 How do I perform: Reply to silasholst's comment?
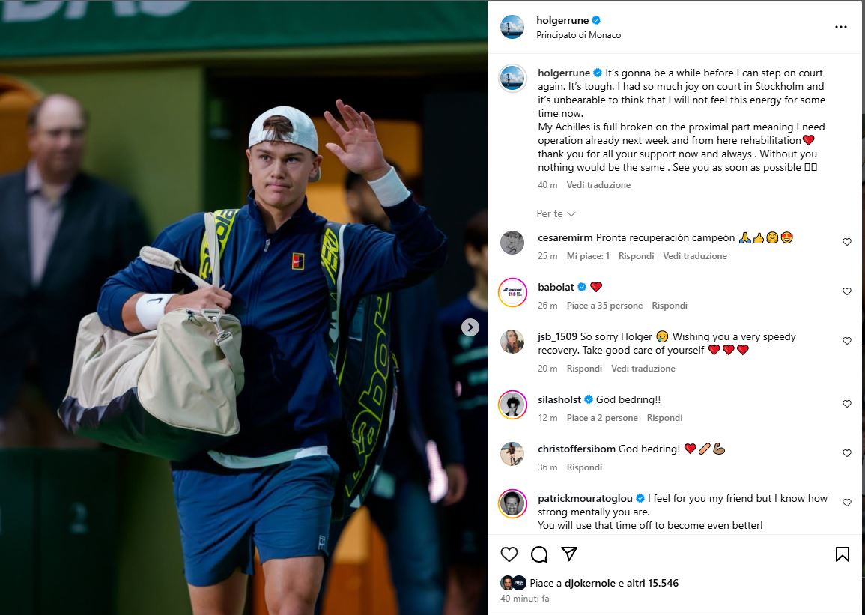[664, 418]
